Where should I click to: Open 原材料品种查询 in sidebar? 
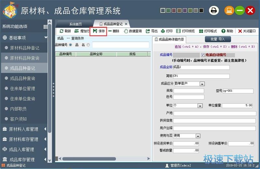(x=25, y=58)
